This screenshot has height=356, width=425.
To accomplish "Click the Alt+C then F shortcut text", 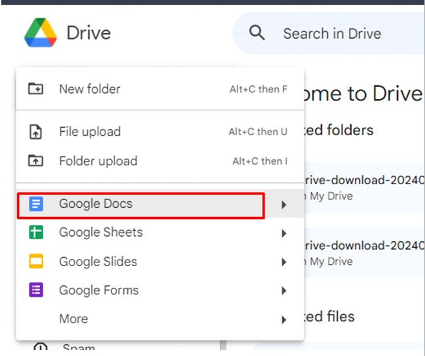I will 258,89.
